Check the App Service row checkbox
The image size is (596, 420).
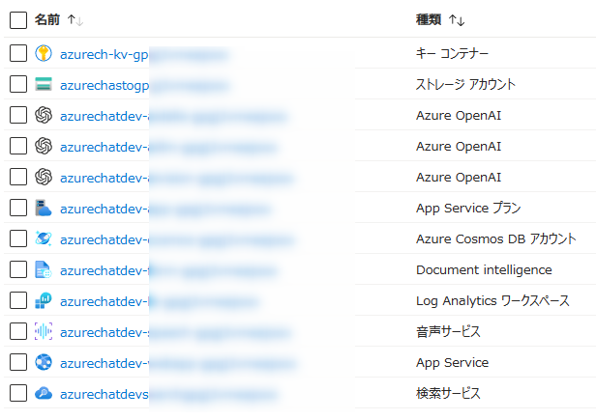tap(18, 362)
